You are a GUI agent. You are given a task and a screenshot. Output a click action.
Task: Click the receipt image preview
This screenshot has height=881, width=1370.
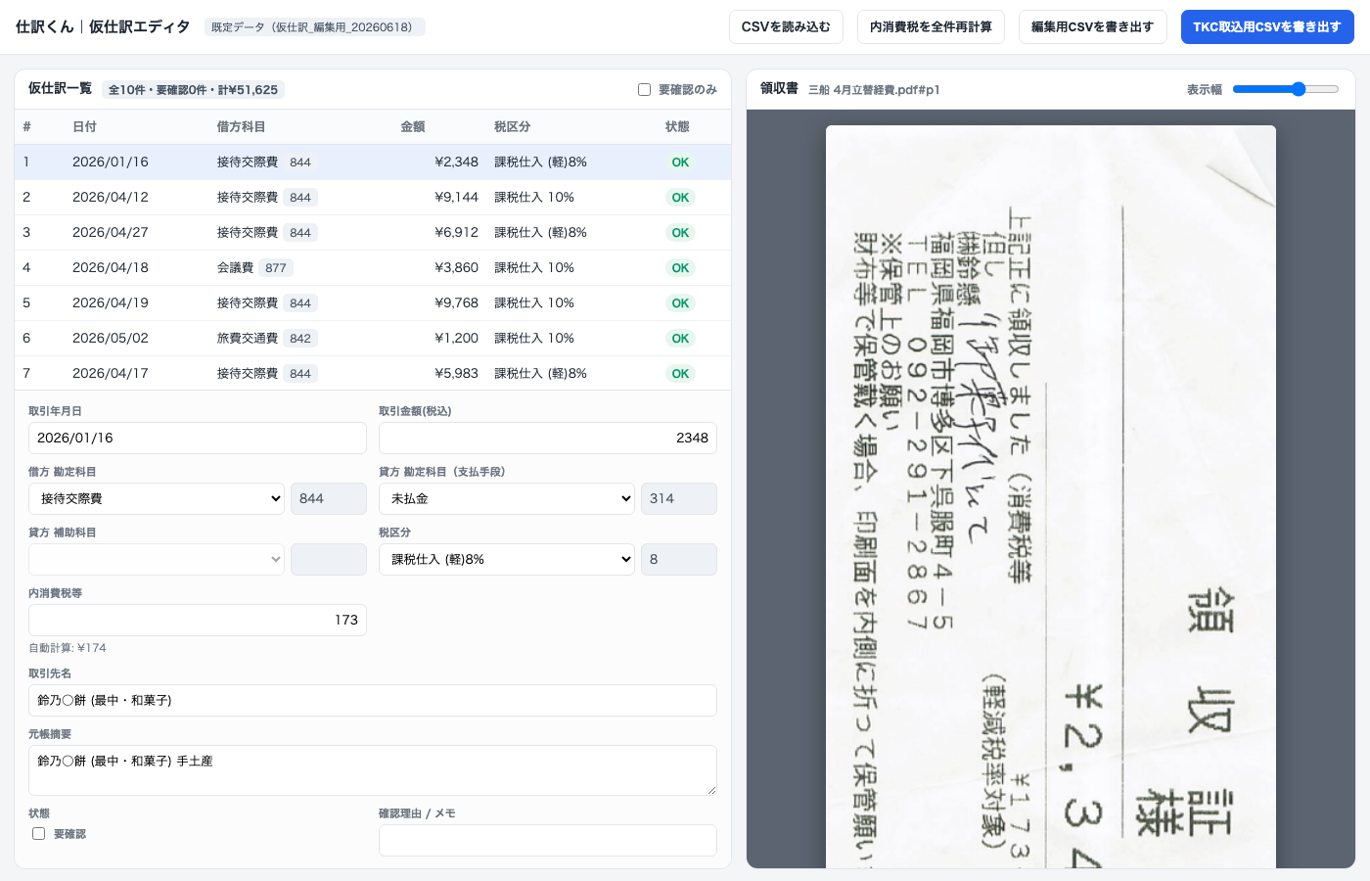pos(1051,496)
